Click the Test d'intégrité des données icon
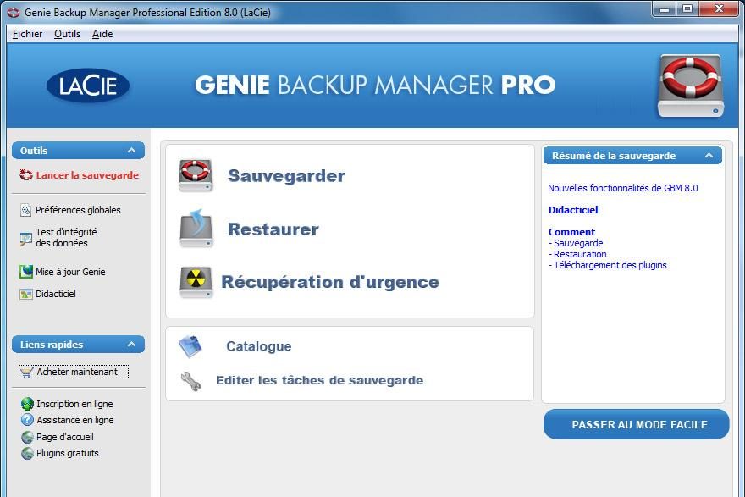 25,239
